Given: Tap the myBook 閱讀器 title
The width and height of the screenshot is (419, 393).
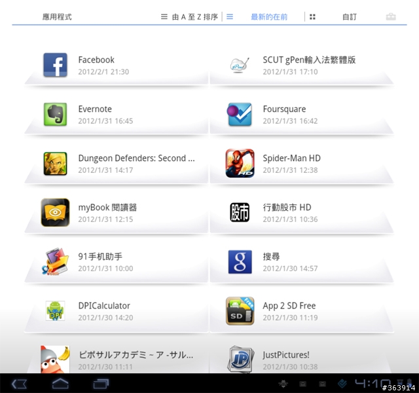Looking at the screenshot, I should pos(107,207).
